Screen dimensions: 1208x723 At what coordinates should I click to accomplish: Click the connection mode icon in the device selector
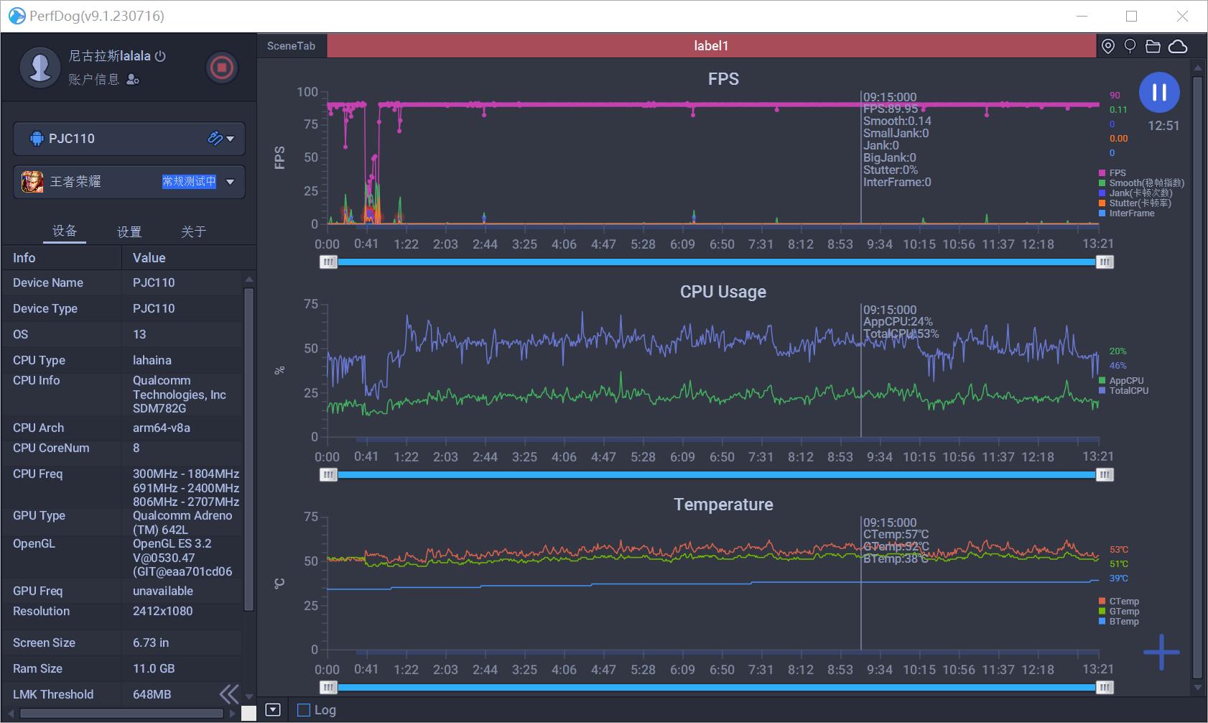(214, 138)
